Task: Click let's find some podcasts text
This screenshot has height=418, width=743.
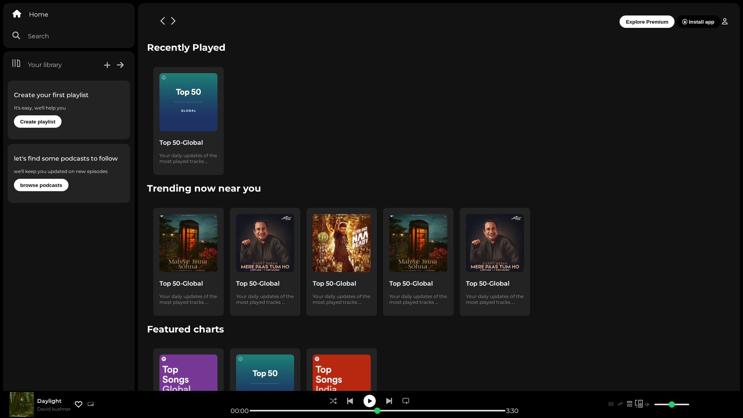Action: [66, 158]
